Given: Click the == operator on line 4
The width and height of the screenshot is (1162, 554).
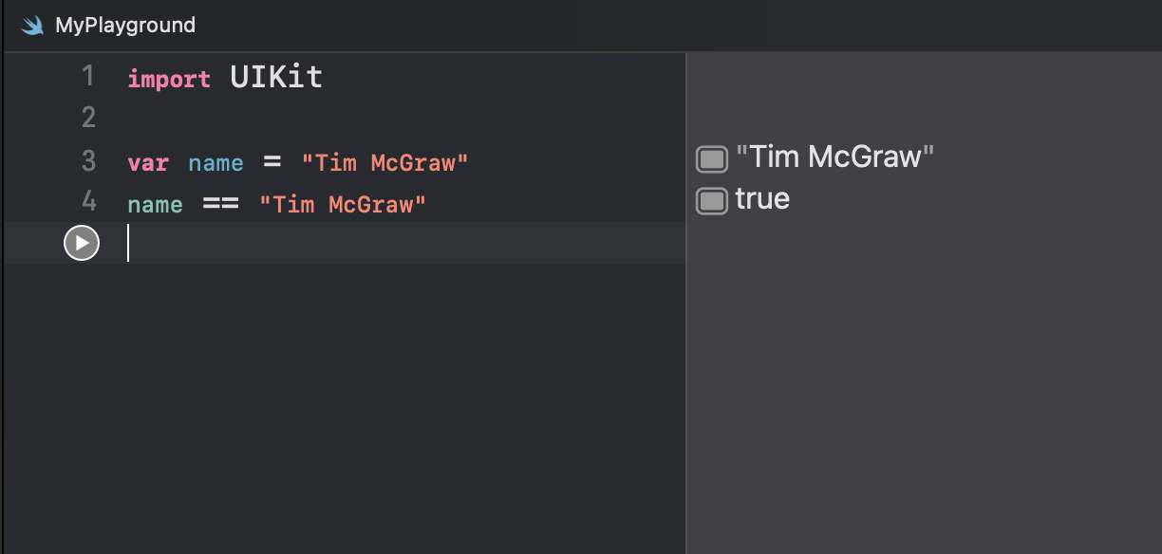Looking at the screenshot, I should [x=221, y=204].
